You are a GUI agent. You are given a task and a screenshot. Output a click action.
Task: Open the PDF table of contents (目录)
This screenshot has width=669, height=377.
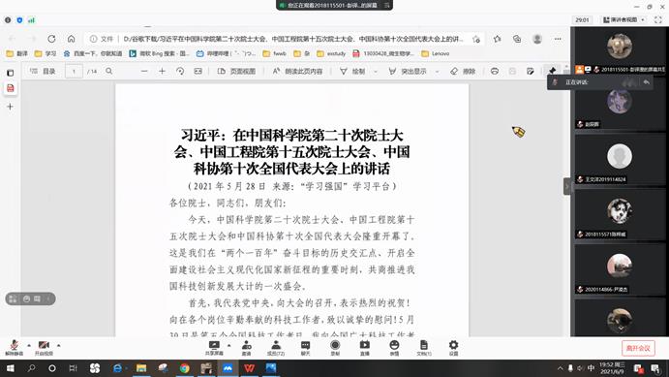tap(43, 72)
